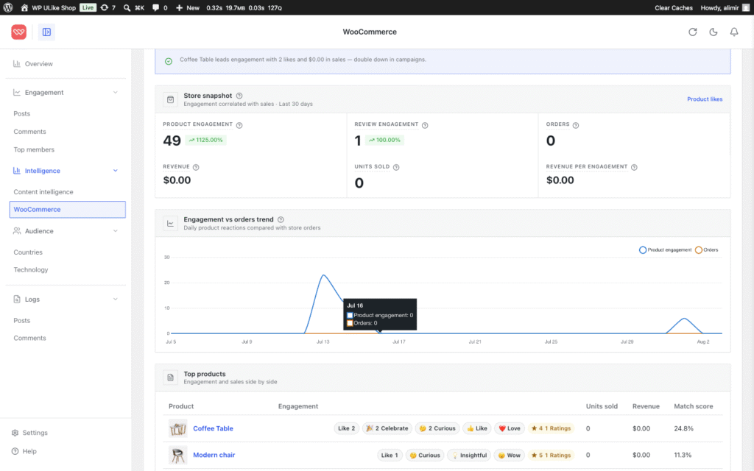Show Product Engagement help icon
The width and height of the screenshot is (754, 471).
click(x=239, y=125)
